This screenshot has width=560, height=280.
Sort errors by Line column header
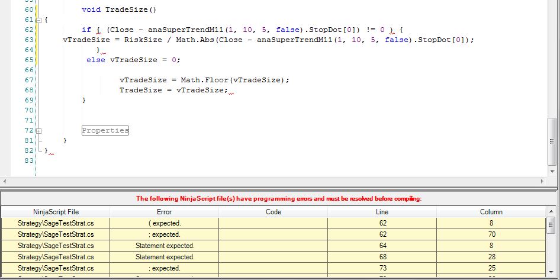(382, 212)
